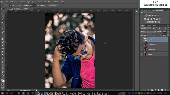
Task: Select the Eraser tool
Action: click(x=3, y=45)
